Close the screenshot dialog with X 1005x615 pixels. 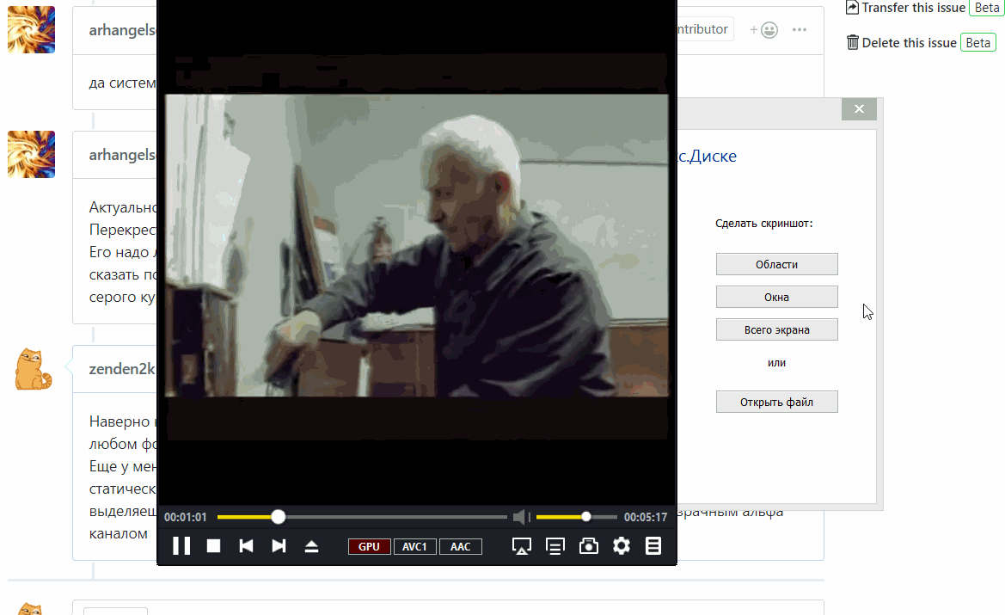859,109
